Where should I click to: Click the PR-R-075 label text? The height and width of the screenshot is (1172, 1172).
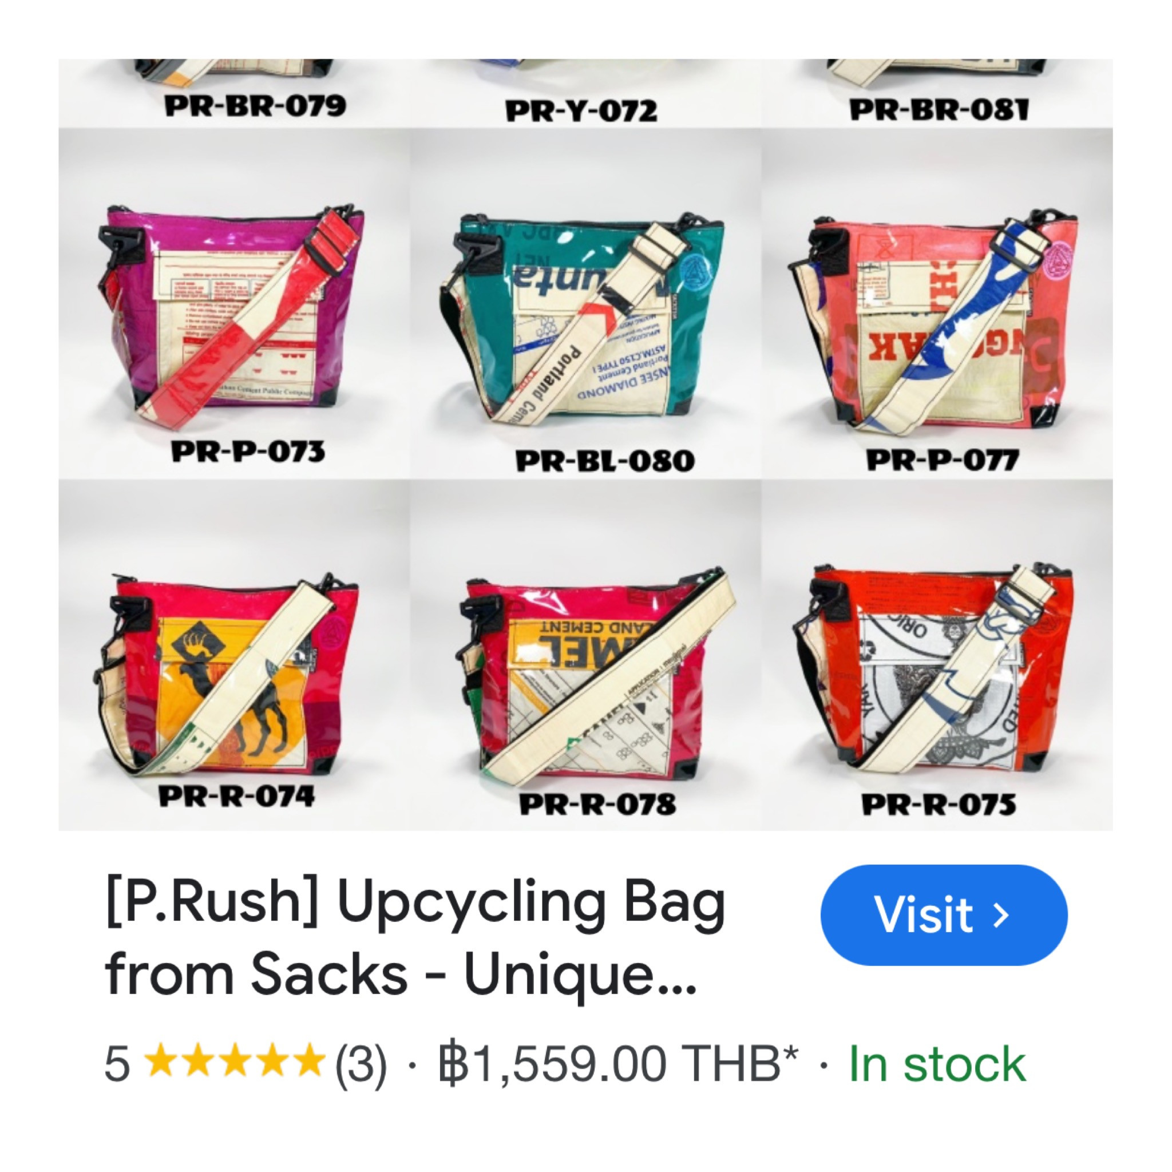[x=939, y=805]
